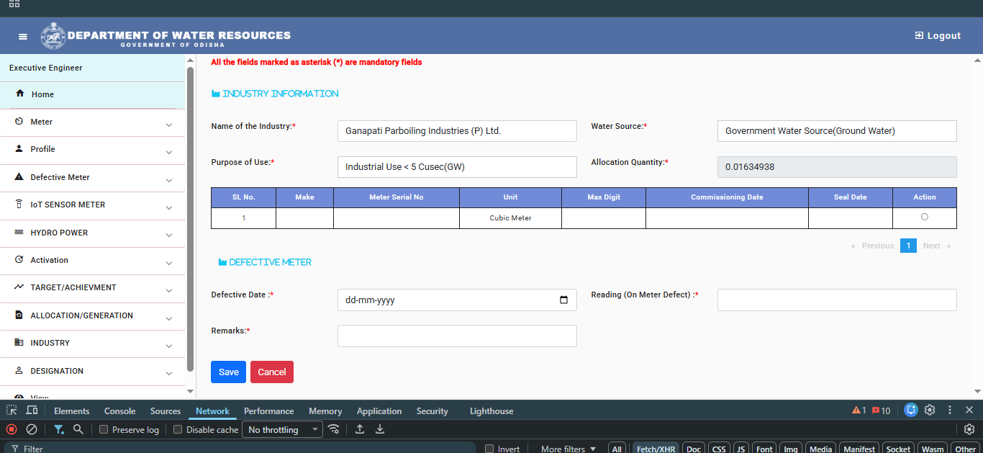Image resolution: width=983 pixels, height=453 pixels.
Task: Open the Home sidebar item
Action: coord(93,94)
